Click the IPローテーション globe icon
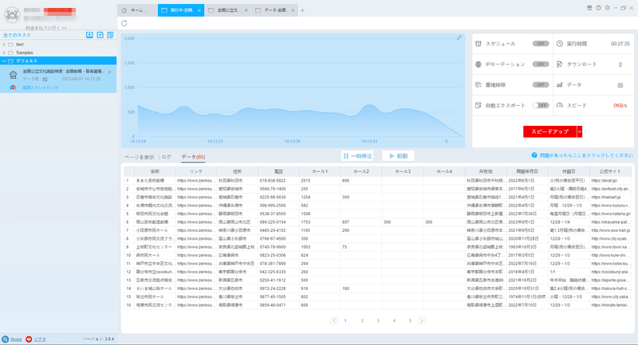 pos(478,65)
